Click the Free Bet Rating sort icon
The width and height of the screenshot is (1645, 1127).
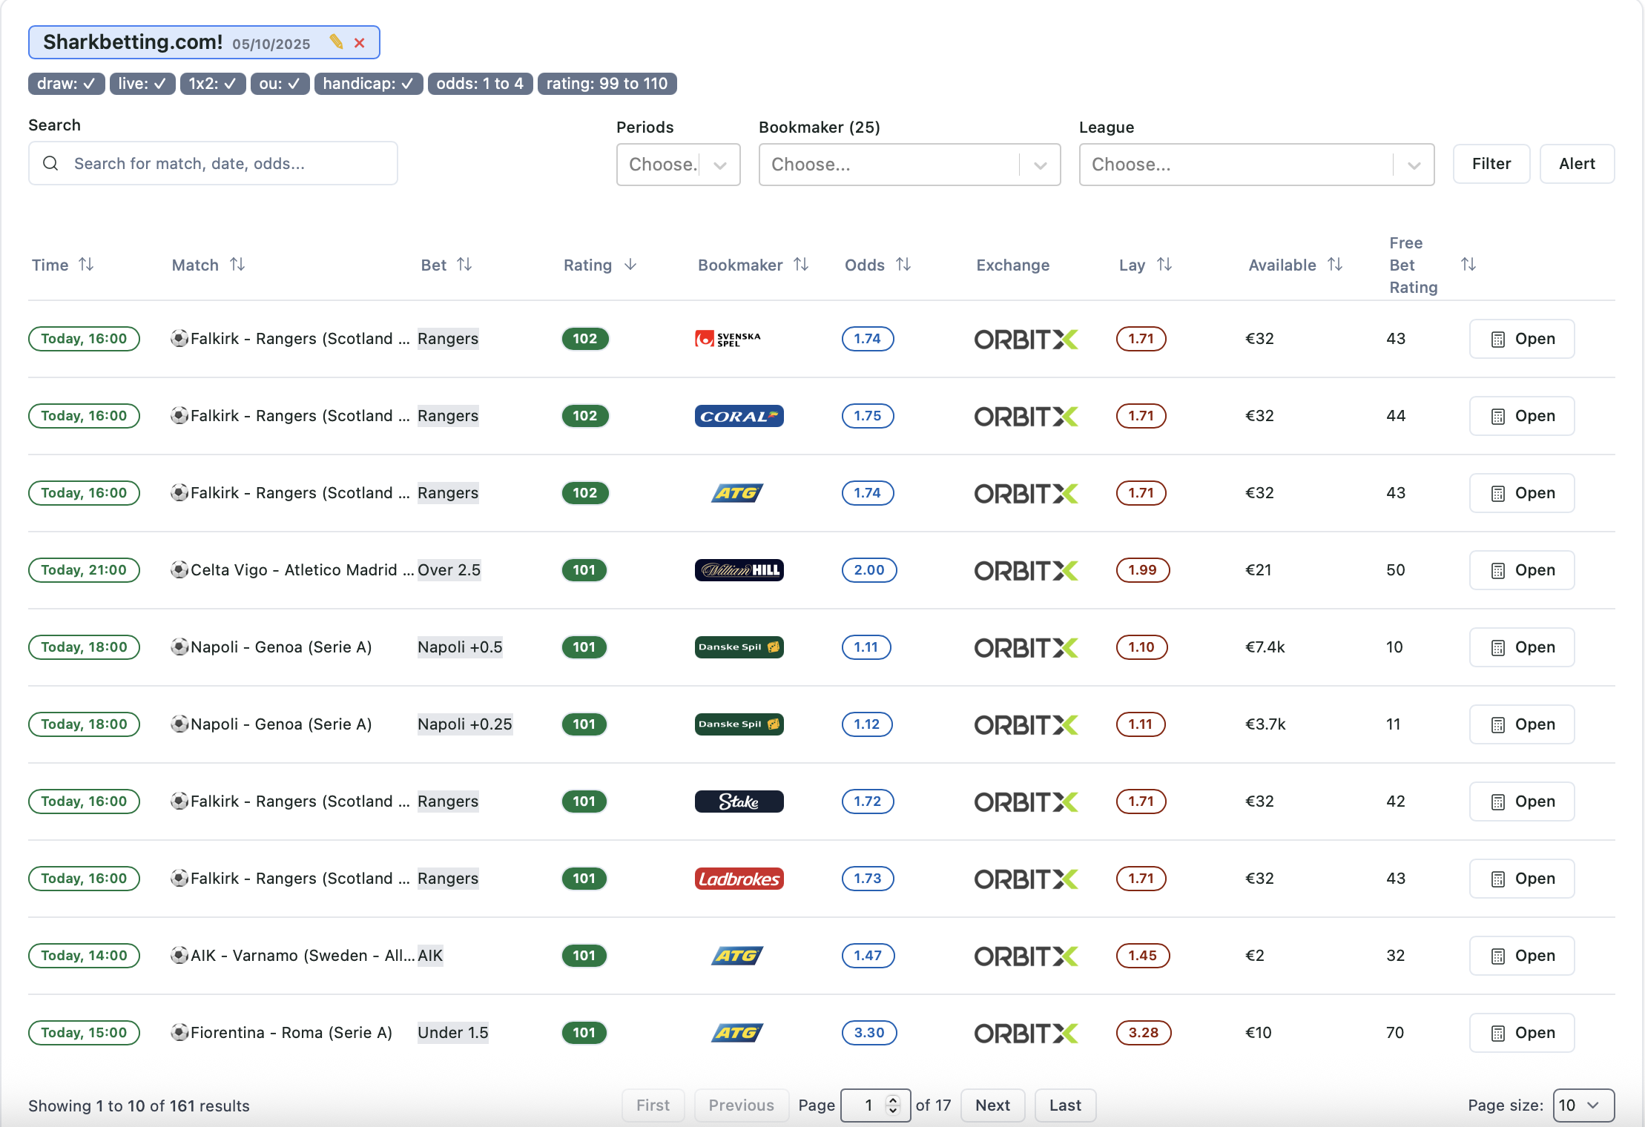click(1468, 265)
